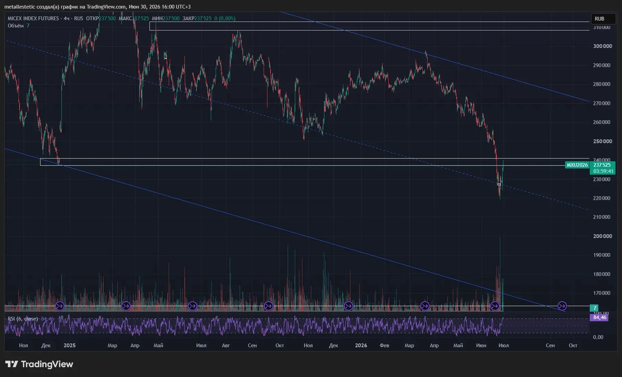Click the contract roll icon at June 2025
This screenshot has width=622, height=377.
(192, 306)
